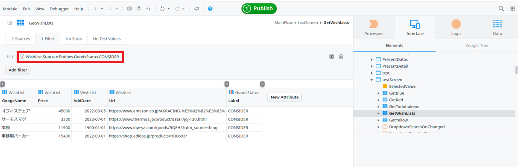Screen dimensions: 518x167
Task: Expand the test screen tree node
Action: [372, 73]
